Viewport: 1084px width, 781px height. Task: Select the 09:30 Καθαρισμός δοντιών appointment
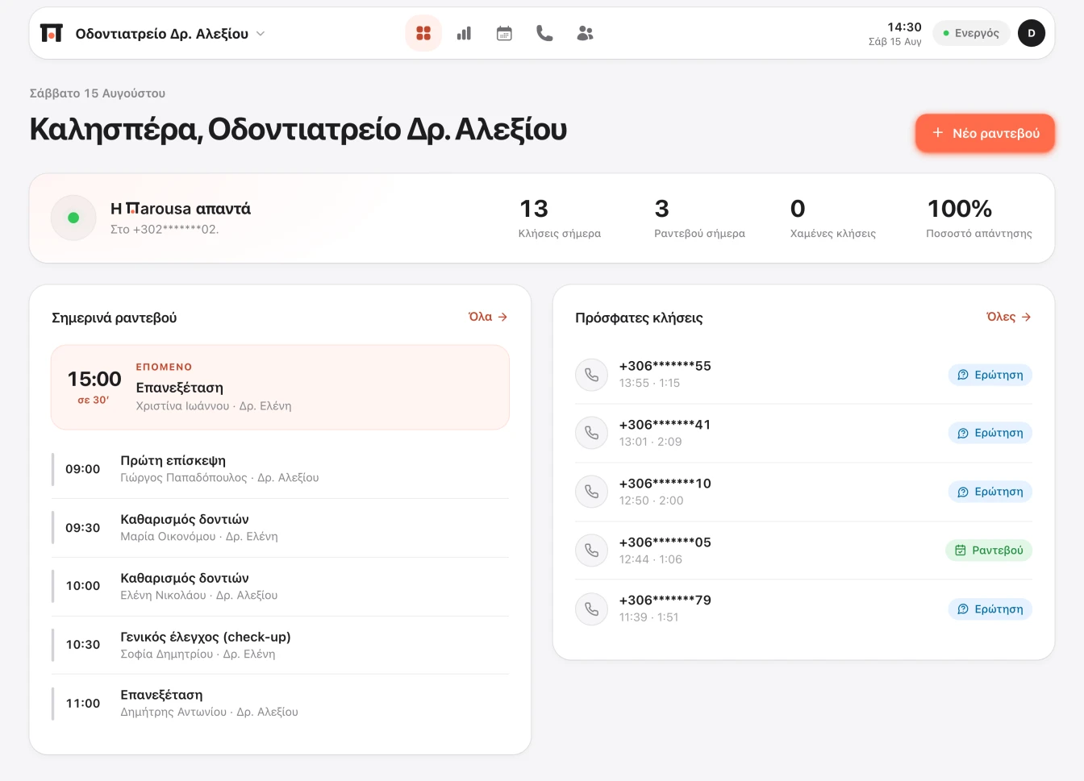click(280, 528)
